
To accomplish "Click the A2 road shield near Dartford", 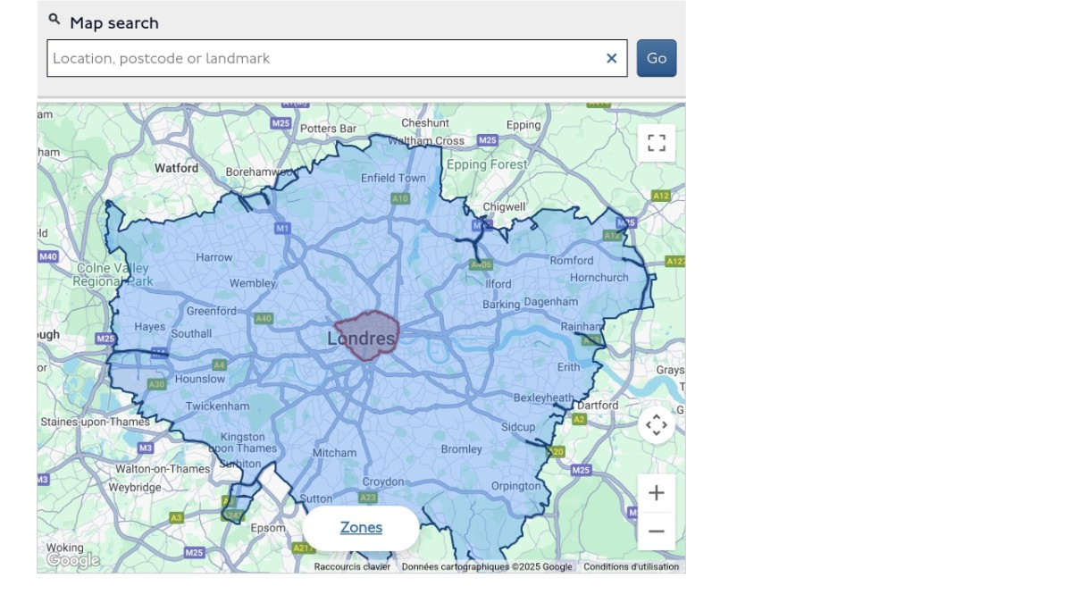I will 579,419.
